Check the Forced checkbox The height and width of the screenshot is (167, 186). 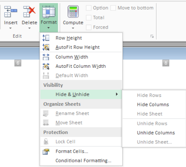[89, 27]
